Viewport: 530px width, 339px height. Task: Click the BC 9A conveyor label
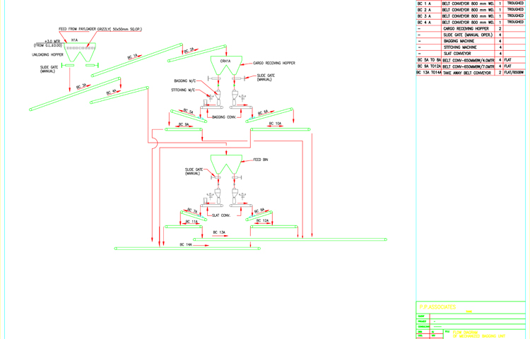pyautogui.click(x=184, y=124)
